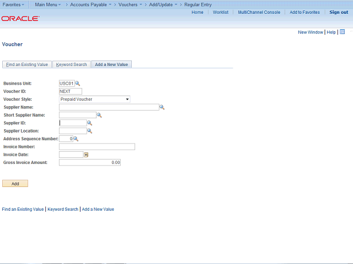353x264 pixels.
Task: Expand Vouchers breadcrumb menu
Action: pyautogui.click(x=130, y=4)
